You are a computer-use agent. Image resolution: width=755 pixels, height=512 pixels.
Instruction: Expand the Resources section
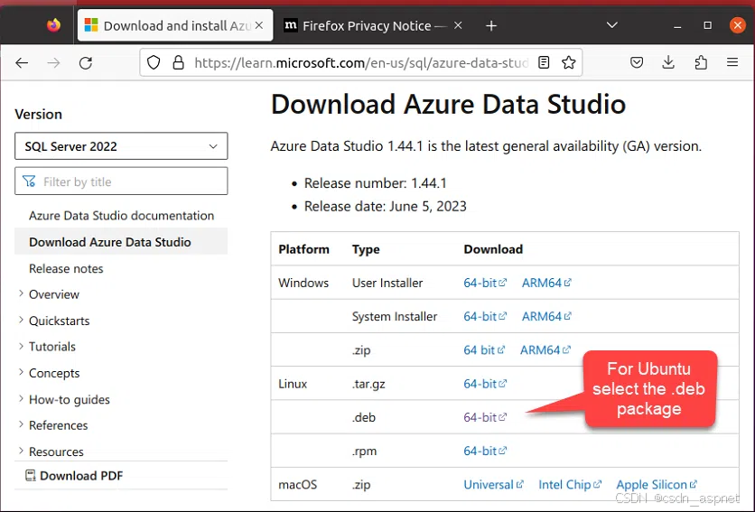51,451
